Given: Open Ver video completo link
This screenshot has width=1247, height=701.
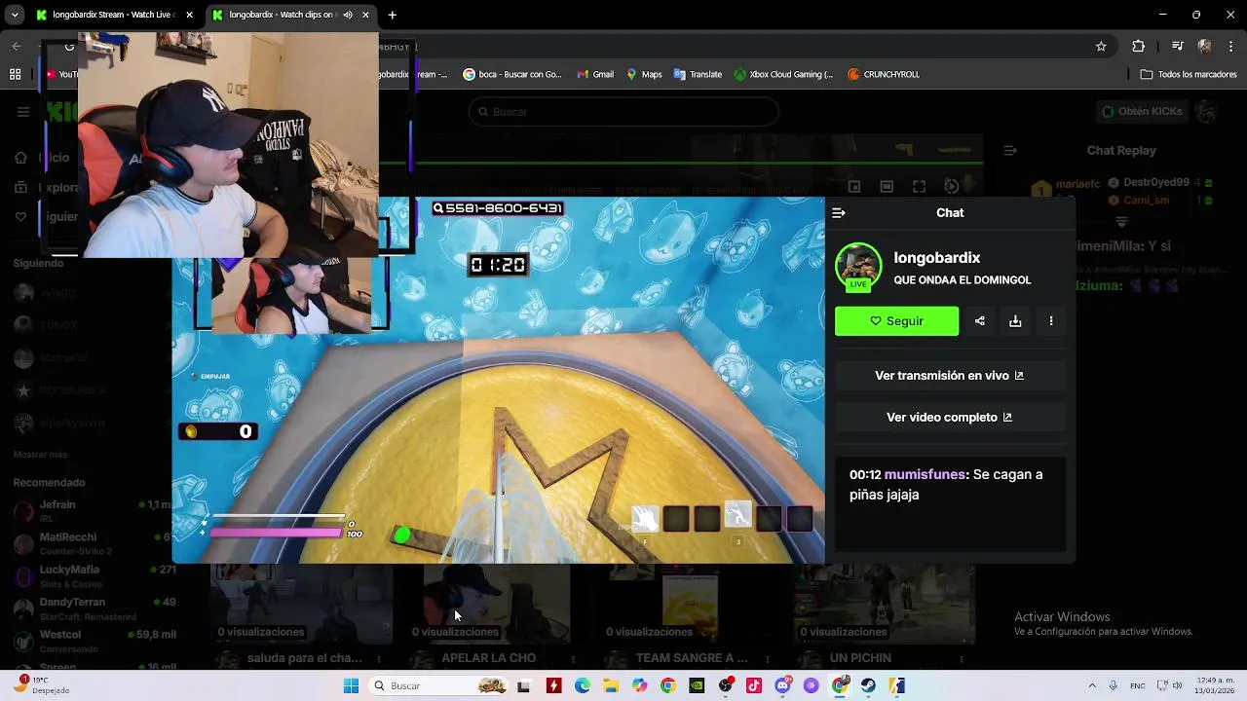Looking at the screenshot, I should click(x=950, y=418).
